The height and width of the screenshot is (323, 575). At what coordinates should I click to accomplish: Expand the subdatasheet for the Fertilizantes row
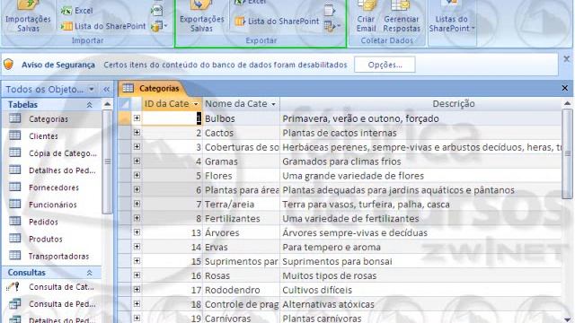coord(137,218)
